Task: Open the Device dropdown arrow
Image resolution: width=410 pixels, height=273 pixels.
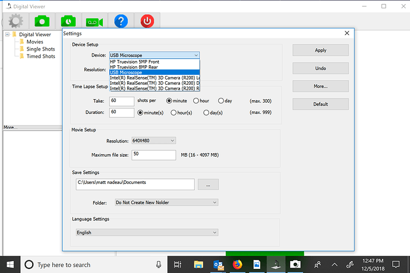Action: pos(196,55)
